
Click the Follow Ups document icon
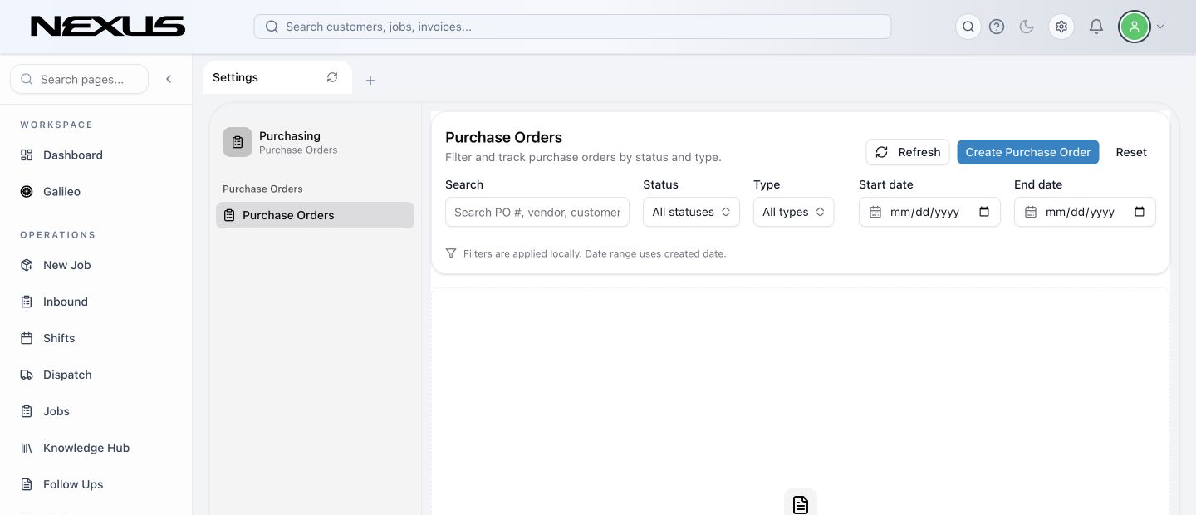pos(27,484)
